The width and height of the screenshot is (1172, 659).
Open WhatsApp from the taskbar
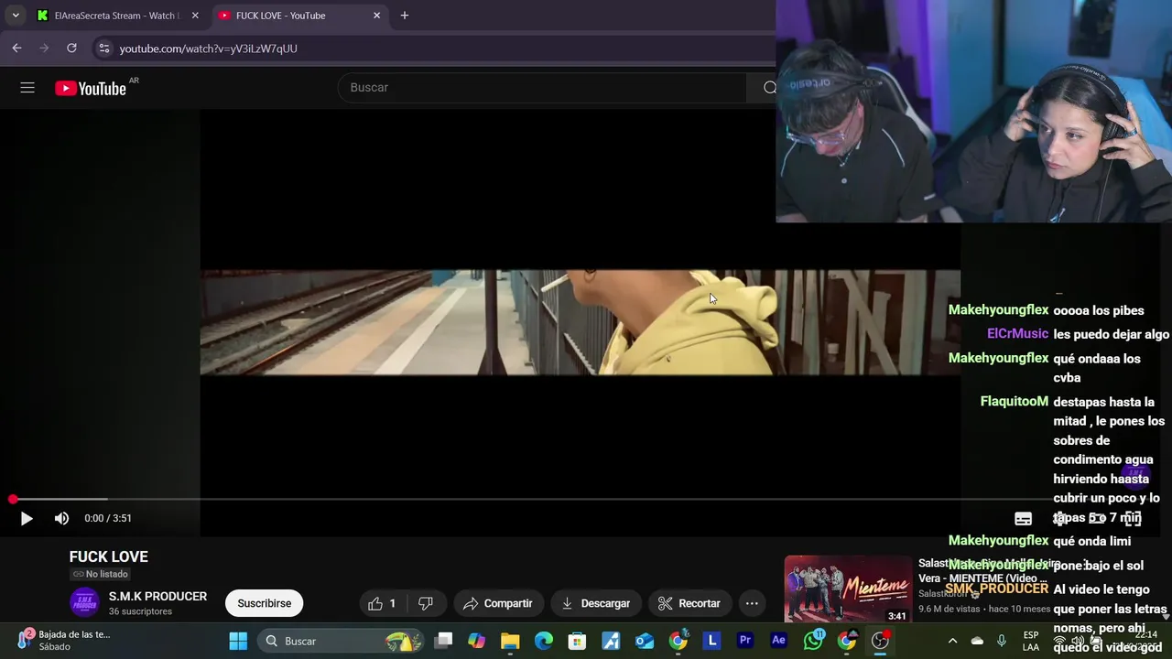813,641
